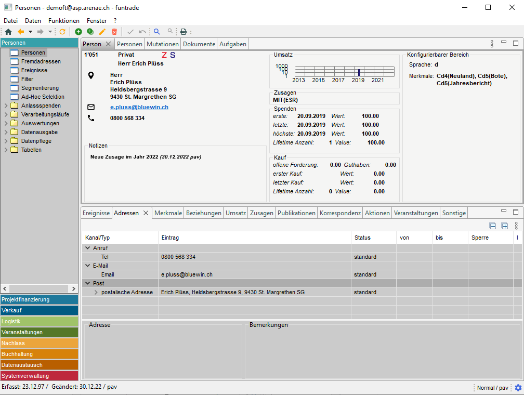Click the collapse all icon in Adressen panel
This screenshot has height=395, width=524.
(493, 226)
